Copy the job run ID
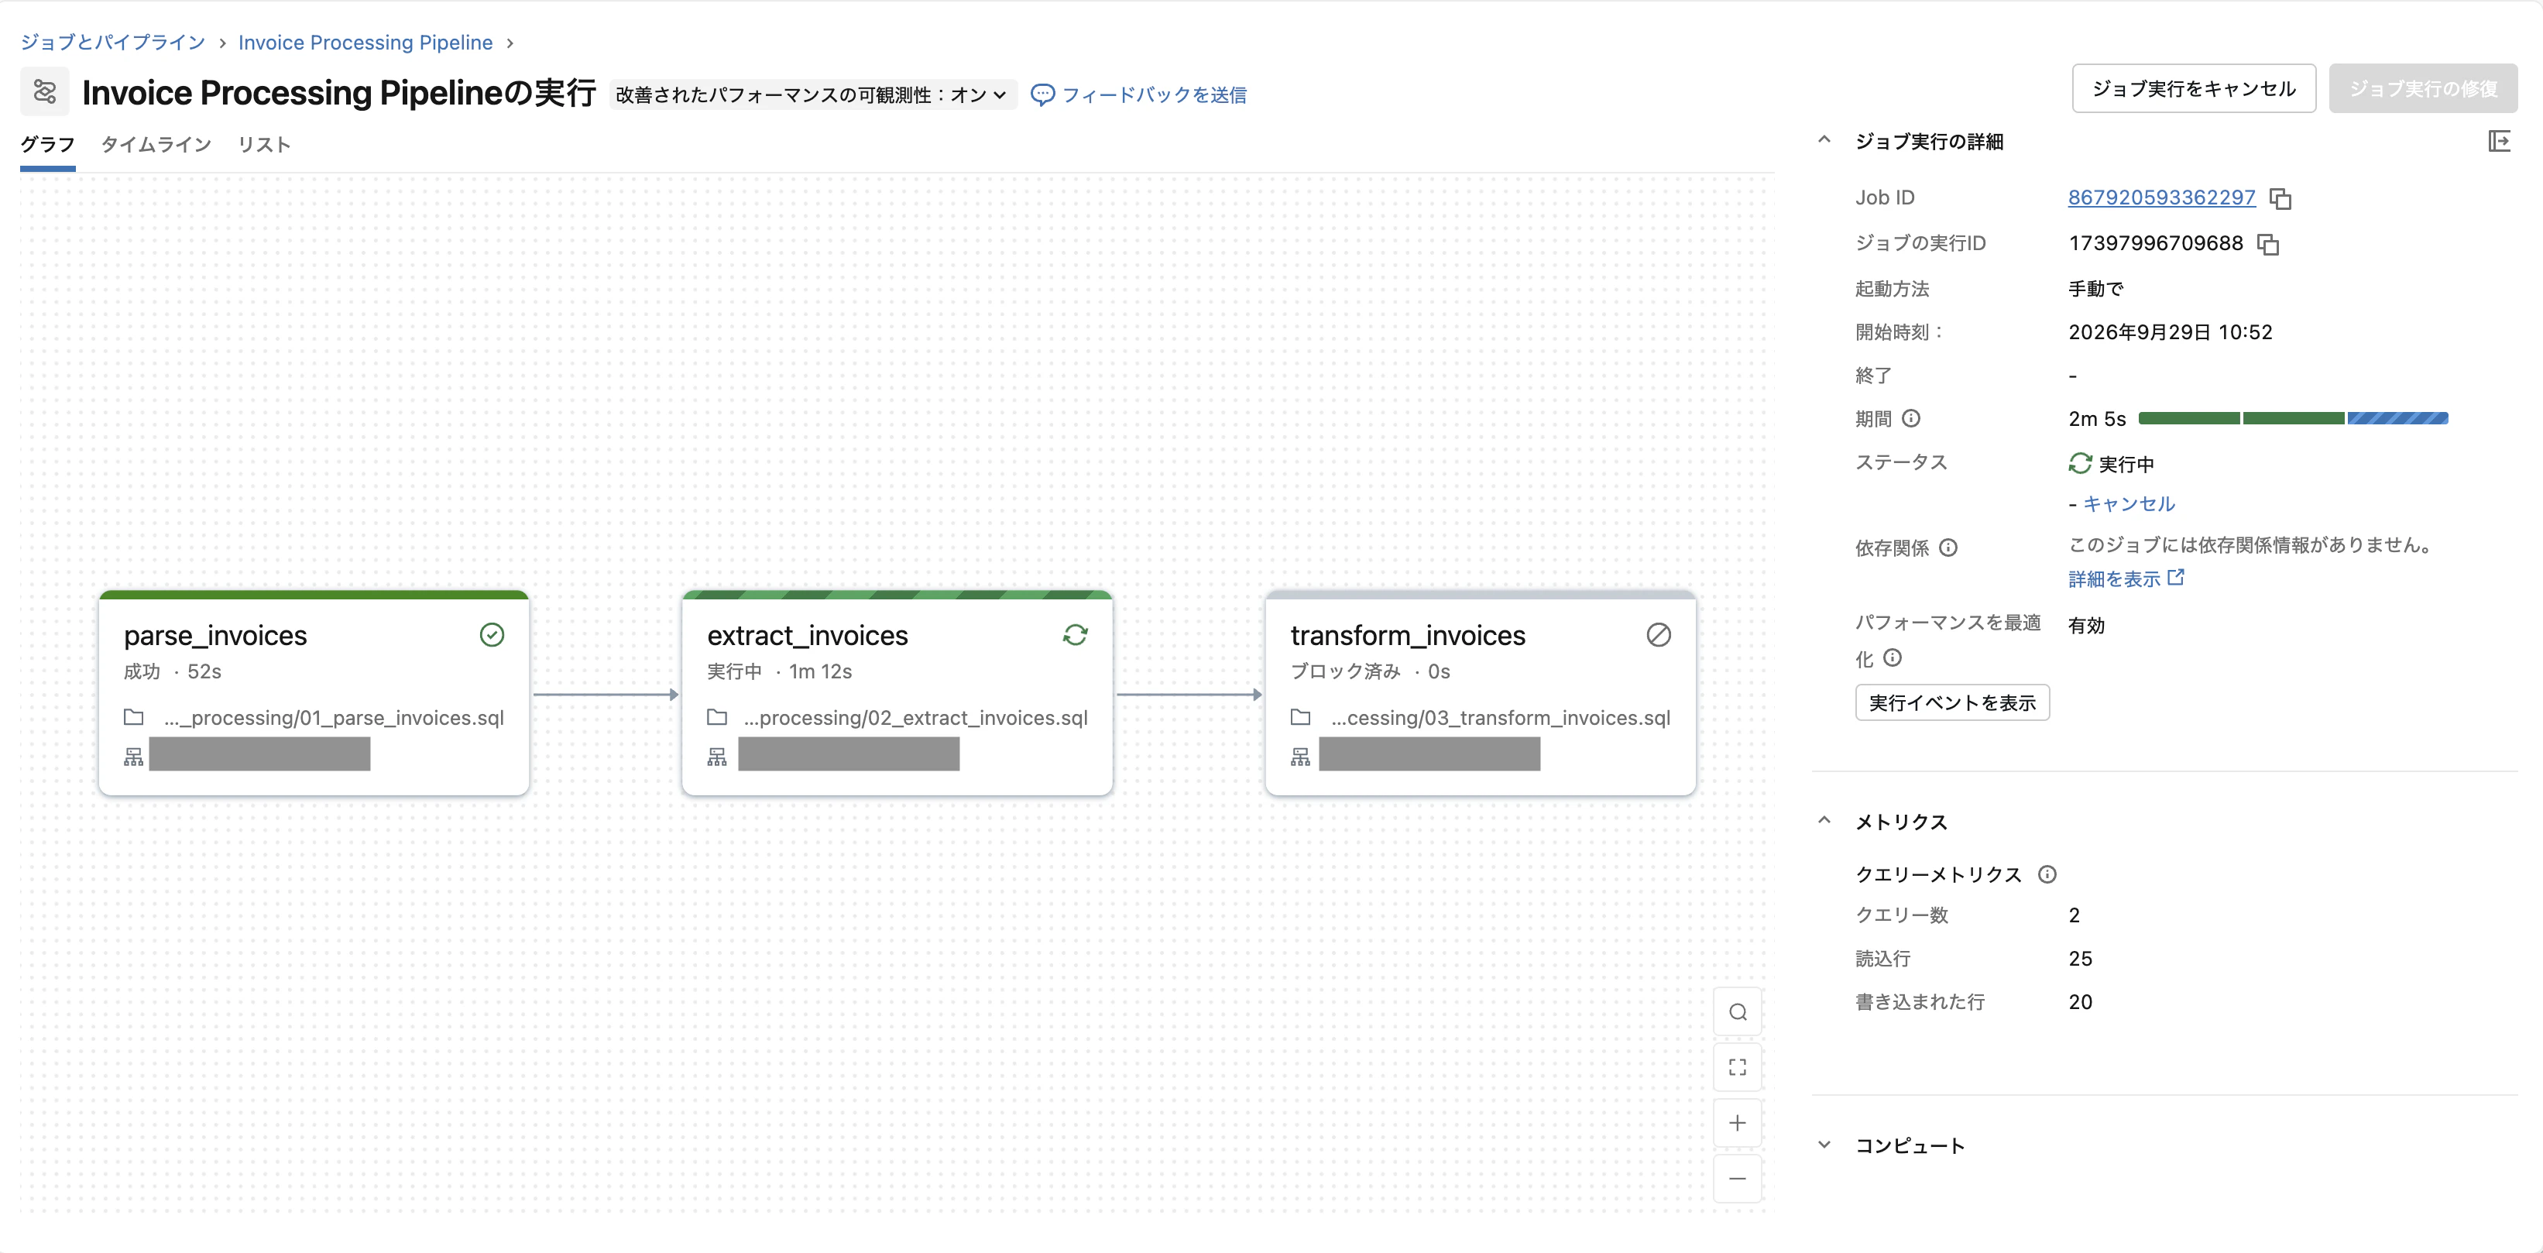Image resolution: width=2543 pixels, height=1253 pixels. pos(2267,244)
